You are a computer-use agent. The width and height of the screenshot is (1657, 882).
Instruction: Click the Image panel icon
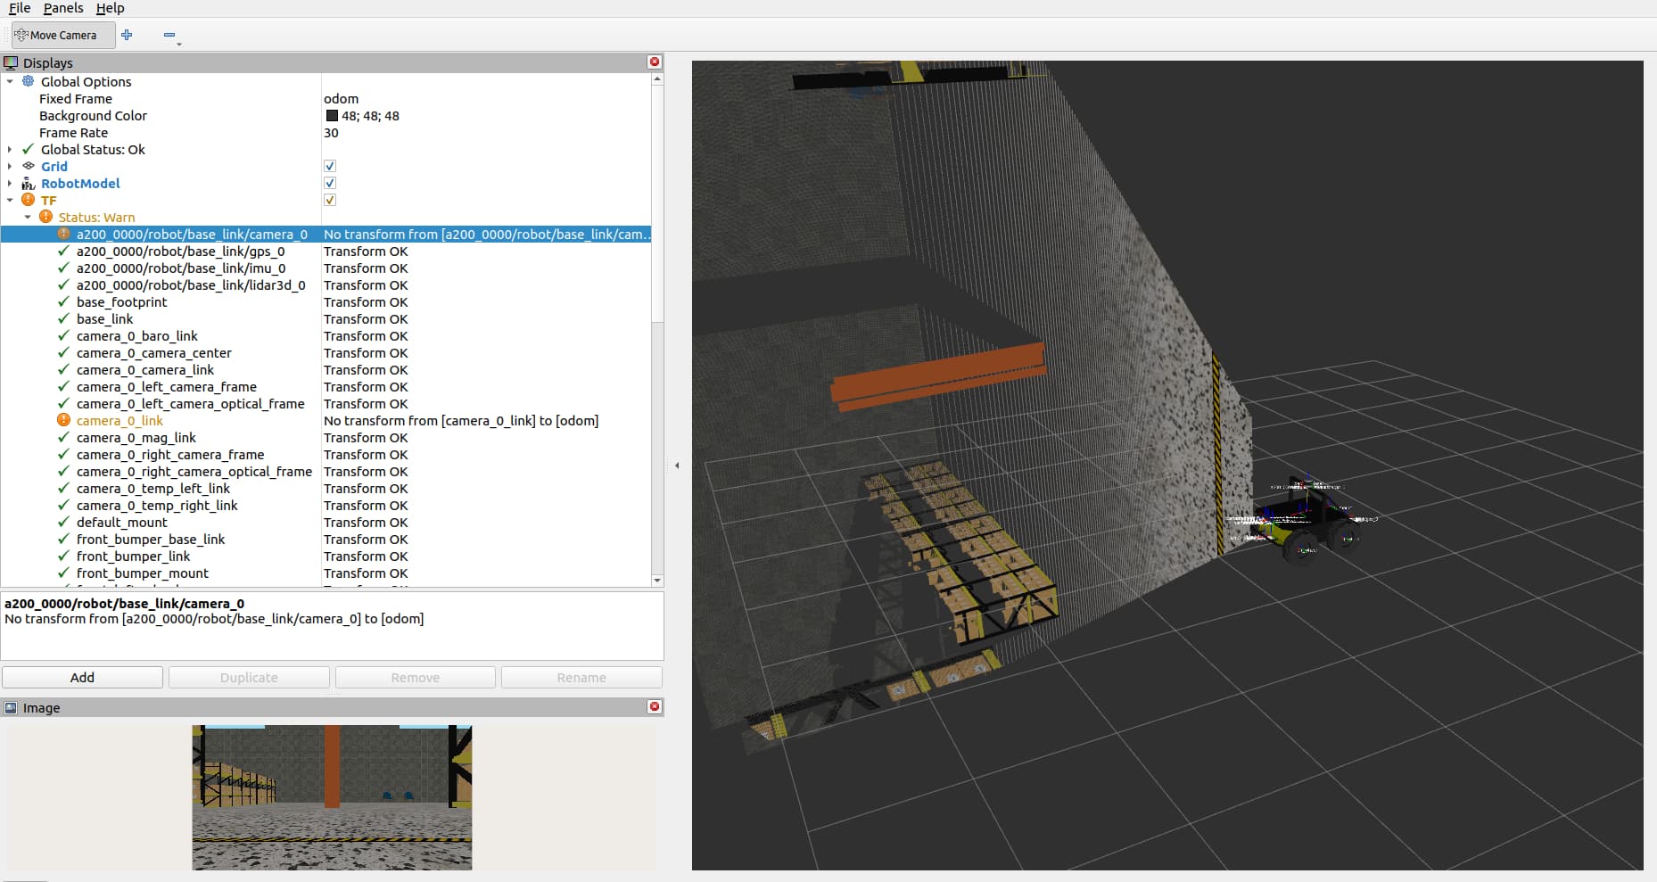(x=11, y=707)
